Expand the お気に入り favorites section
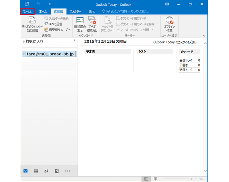This screenshot has width=229, height=182. (x=24, y=42)
